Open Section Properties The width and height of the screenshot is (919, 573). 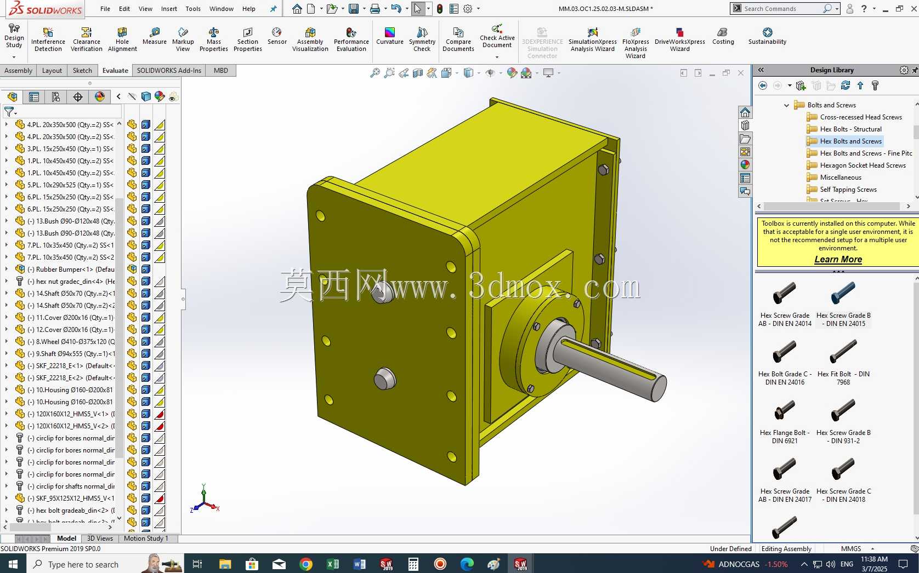[x=247, y=39]
